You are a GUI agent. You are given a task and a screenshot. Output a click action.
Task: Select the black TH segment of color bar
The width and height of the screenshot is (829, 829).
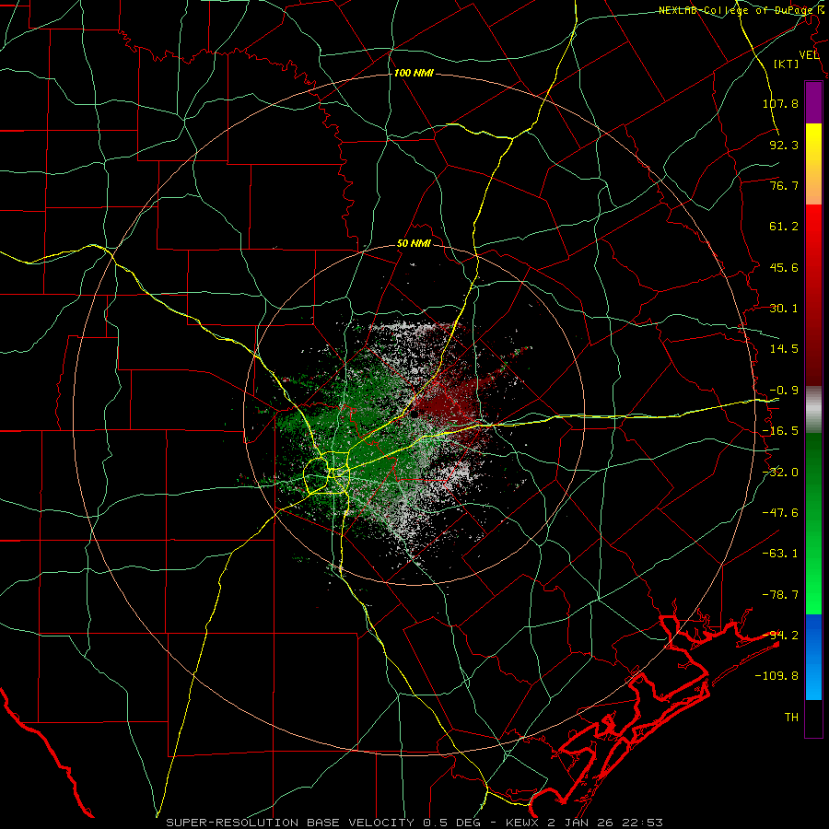tap(813, 718)
